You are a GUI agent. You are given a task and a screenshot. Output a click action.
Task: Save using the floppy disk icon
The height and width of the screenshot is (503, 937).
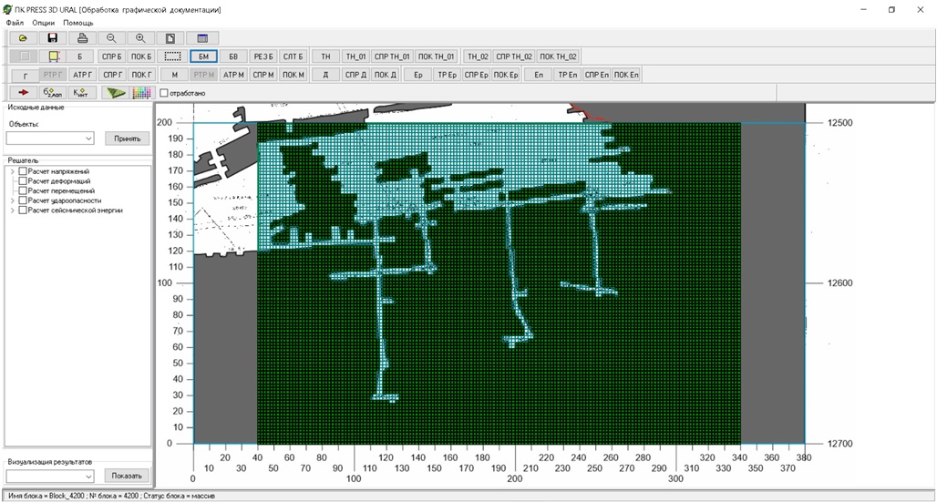(53, 38)
